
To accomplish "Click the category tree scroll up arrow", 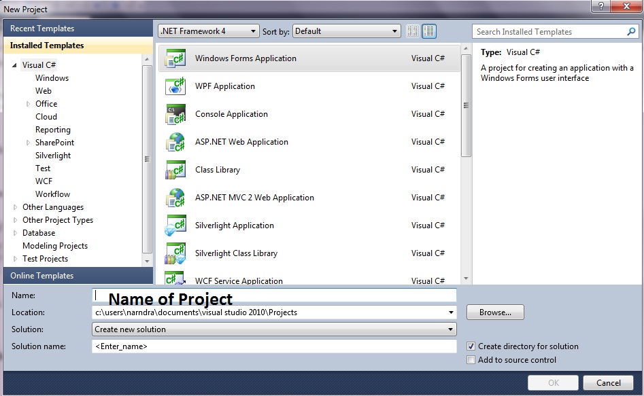I will [x=147, y=60].
